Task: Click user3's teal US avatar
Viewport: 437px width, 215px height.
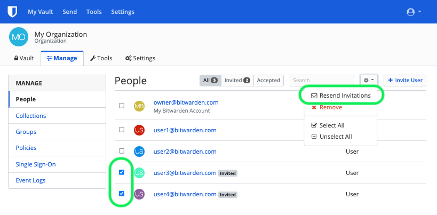Action: point(139,173)
